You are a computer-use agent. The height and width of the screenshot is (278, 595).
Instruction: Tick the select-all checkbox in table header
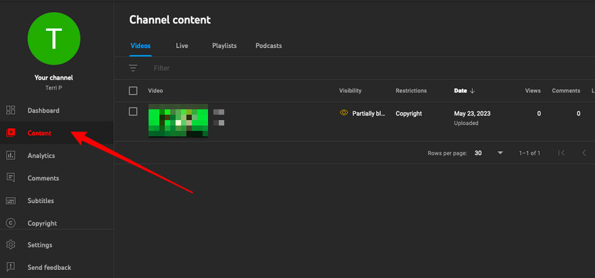coord(133,91)
